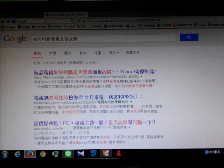Open the Visual Studio taskbar icon
This screenshot has width=224, height=168.
81,154
